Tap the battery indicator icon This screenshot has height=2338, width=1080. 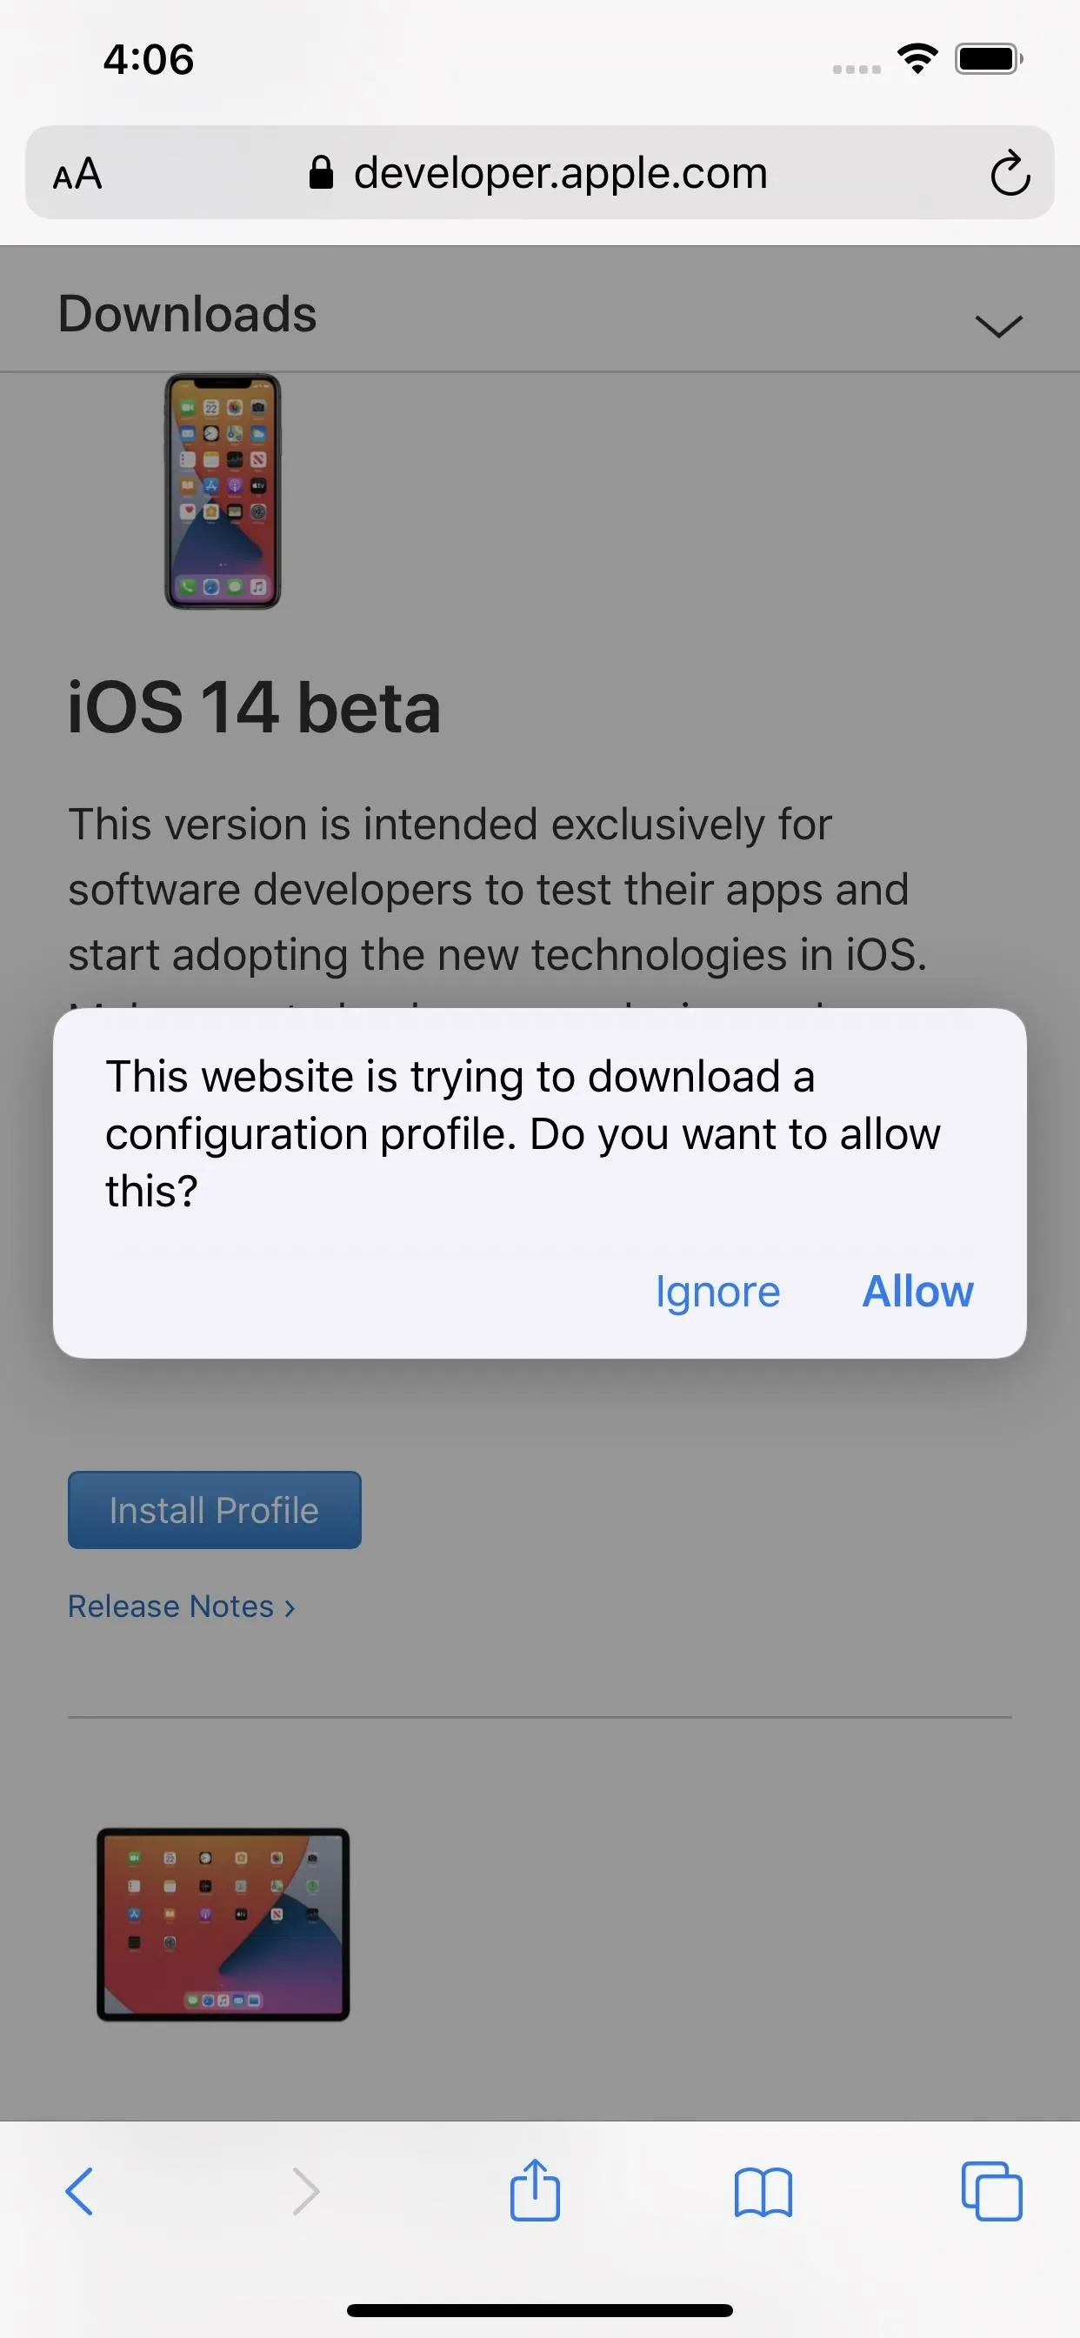point(989,59)
